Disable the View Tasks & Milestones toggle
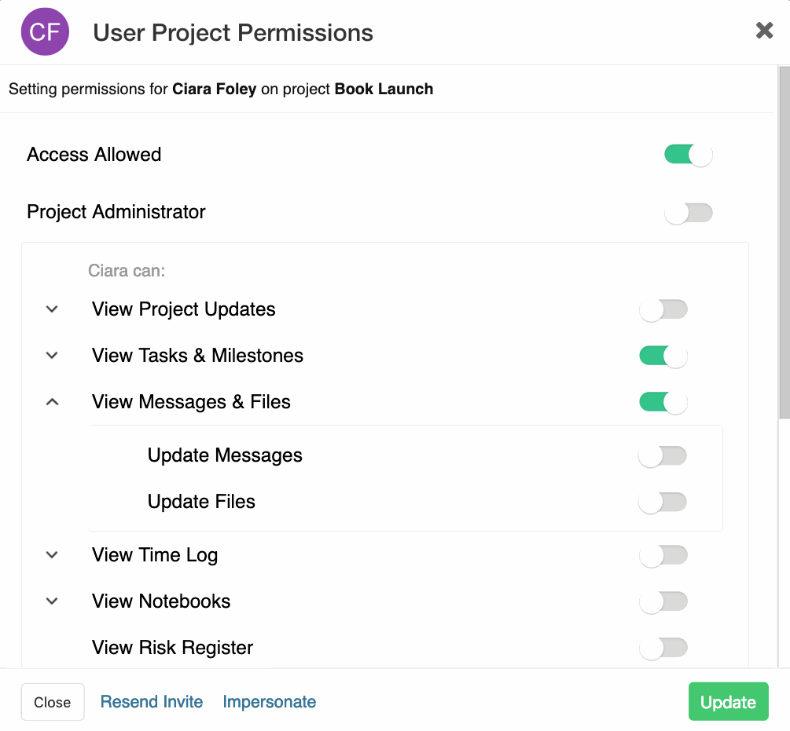The height and width of the screenshot is (731, 790). click(x=663, y=356)
